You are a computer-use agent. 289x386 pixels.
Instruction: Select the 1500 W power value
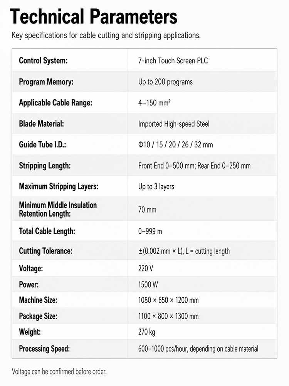[x=148, y=284]
